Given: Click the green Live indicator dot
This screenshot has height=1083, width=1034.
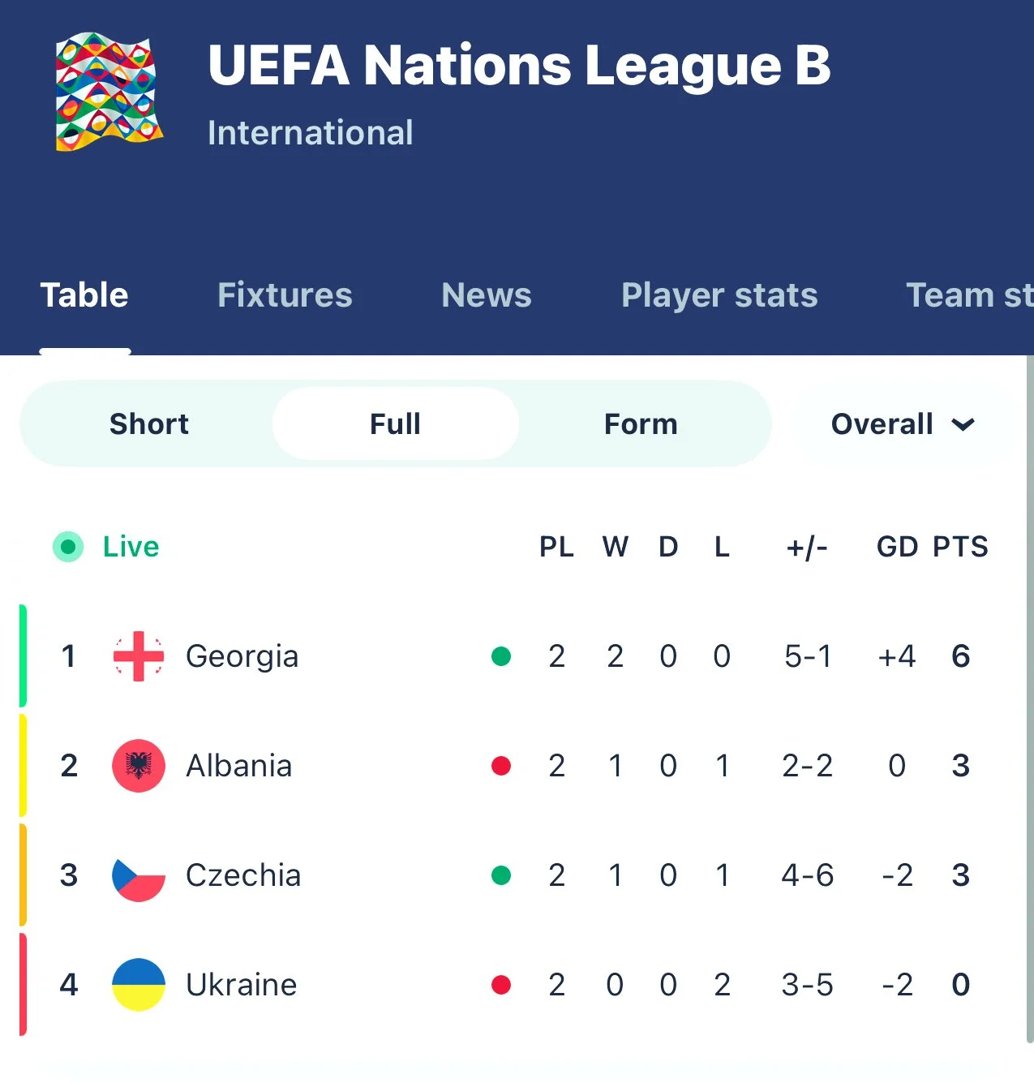Looking at the screenshot, I should tap(68, 547).
